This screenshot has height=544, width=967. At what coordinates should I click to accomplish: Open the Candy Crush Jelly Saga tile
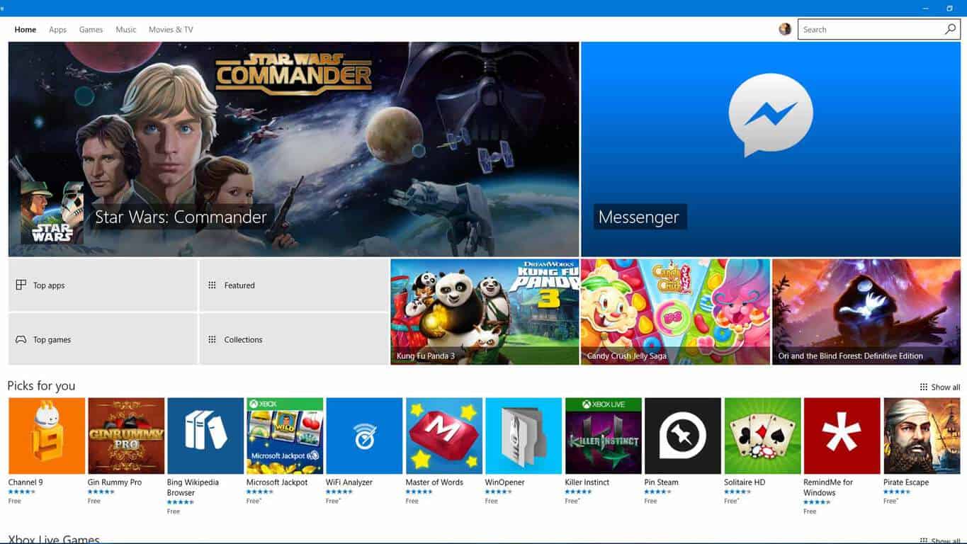tap(675, 312)
